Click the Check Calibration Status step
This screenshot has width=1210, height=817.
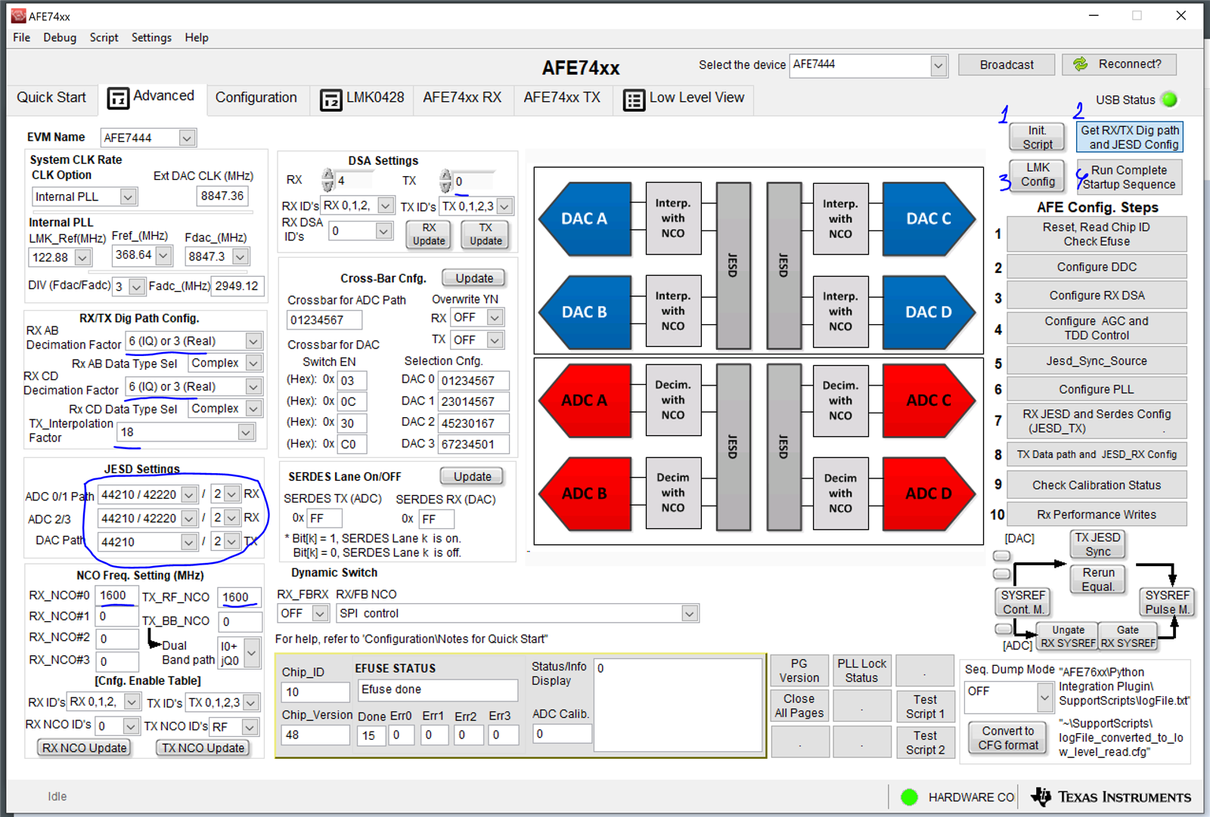pyautogui.click(x=1096, y=485)
